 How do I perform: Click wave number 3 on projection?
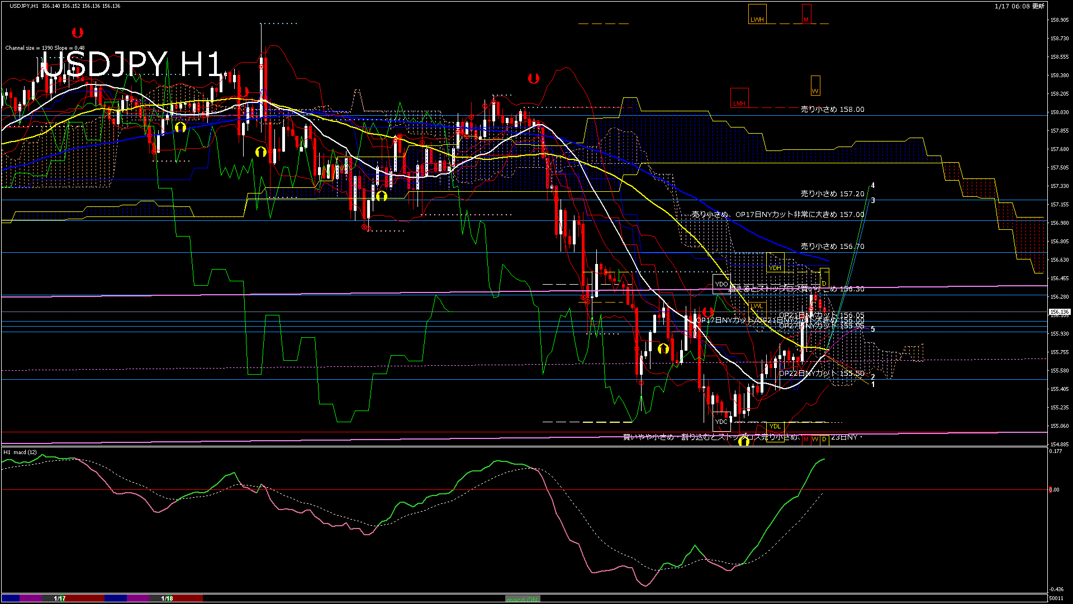(873, 201)
